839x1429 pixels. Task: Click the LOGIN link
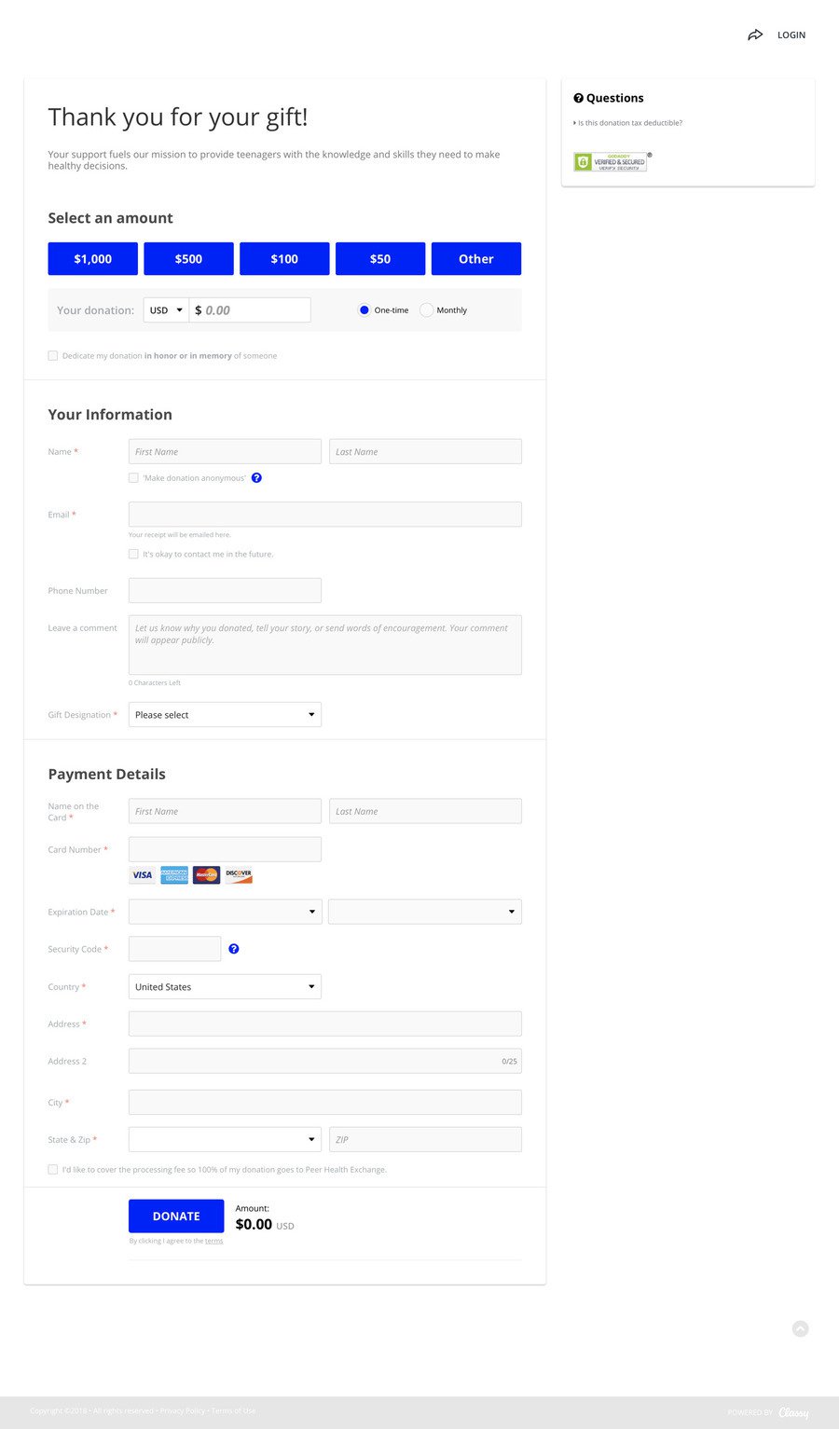click(x=791, y=35)
